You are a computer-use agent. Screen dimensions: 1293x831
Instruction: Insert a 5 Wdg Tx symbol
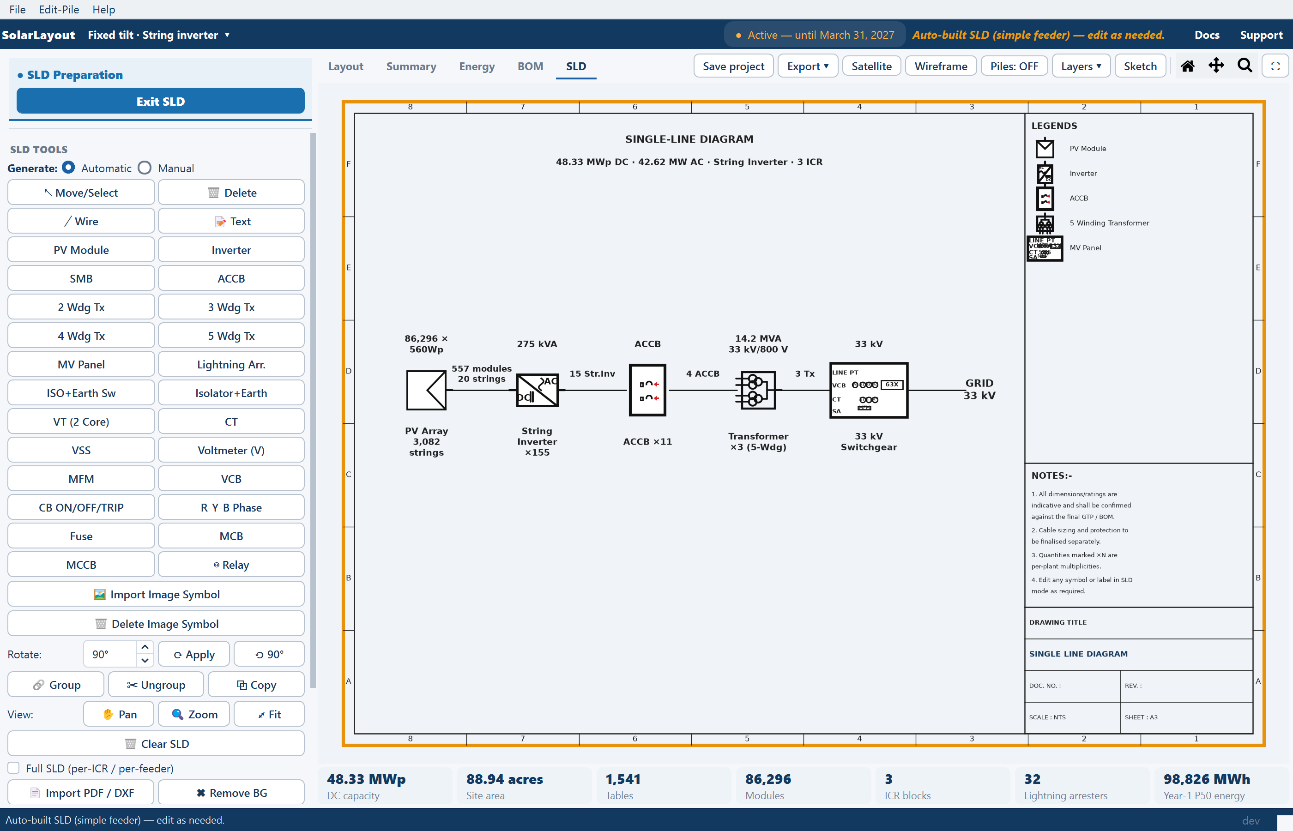tap(231, 336)
